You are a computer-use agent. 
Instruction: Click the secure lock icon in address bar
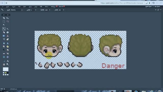(150, 3)
